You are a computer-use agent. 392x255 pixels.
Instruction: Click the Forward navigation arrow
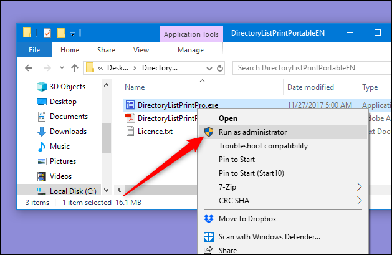point(47,68)
